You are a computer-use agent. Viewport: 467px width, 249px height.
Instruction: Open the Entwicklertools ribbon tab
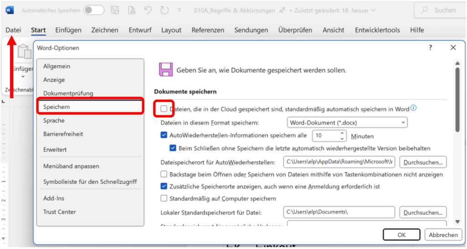[x=377, y=30]
